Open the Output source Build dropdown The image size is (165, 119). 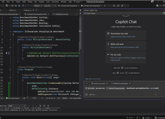[x=17, y=106]
